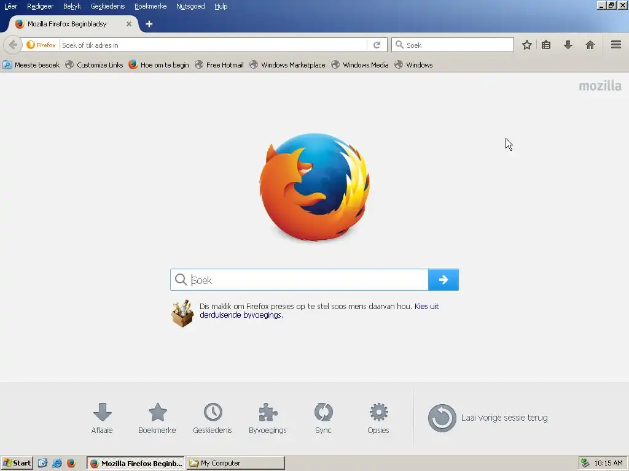Viewport: 629px width, 471px height.
Task: Show bookmarks list icon in toolbar
Action: [546, 45]
